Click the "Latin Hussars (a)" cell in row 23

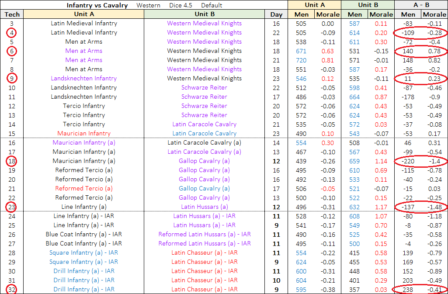point(204,207)
